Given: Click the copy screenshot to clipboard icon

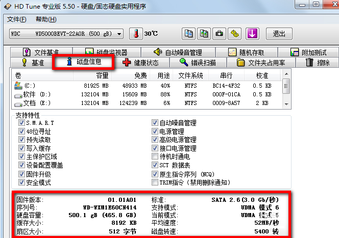Looking at the screenshot, I should click(x=204, y=34).
